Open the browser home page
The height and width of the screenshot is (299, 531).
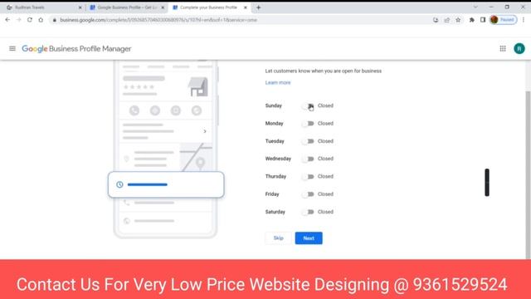tap(41, 20)
